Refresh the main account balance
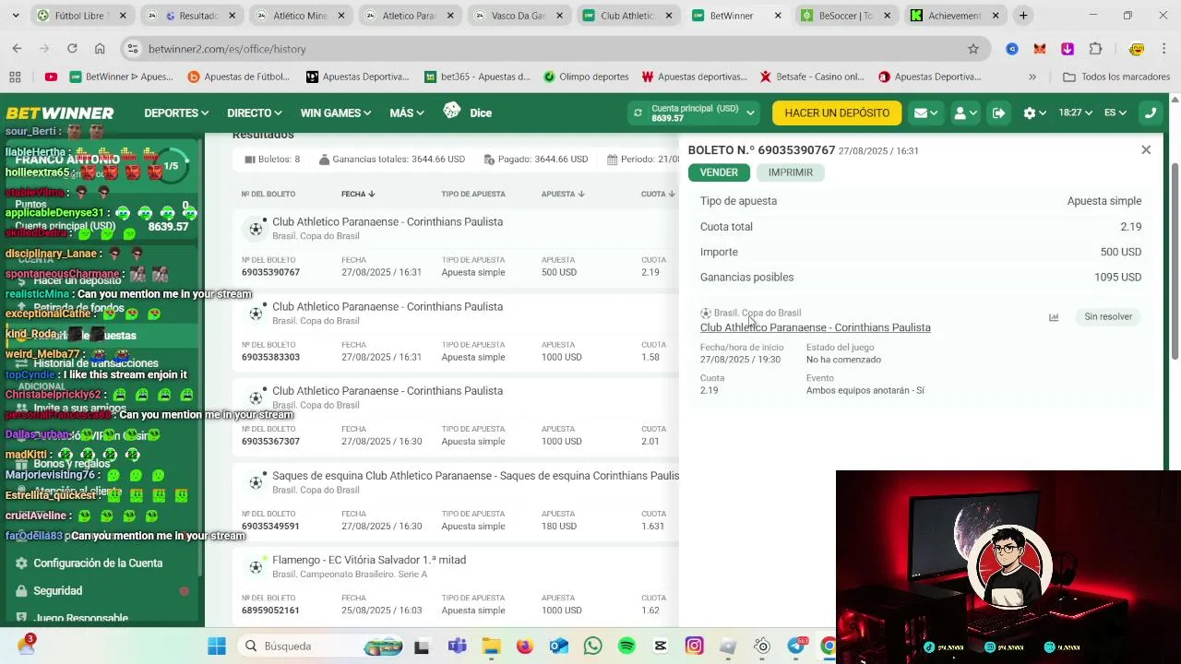The width and height of the screenshot is (1181, 664). coord(637,113)
